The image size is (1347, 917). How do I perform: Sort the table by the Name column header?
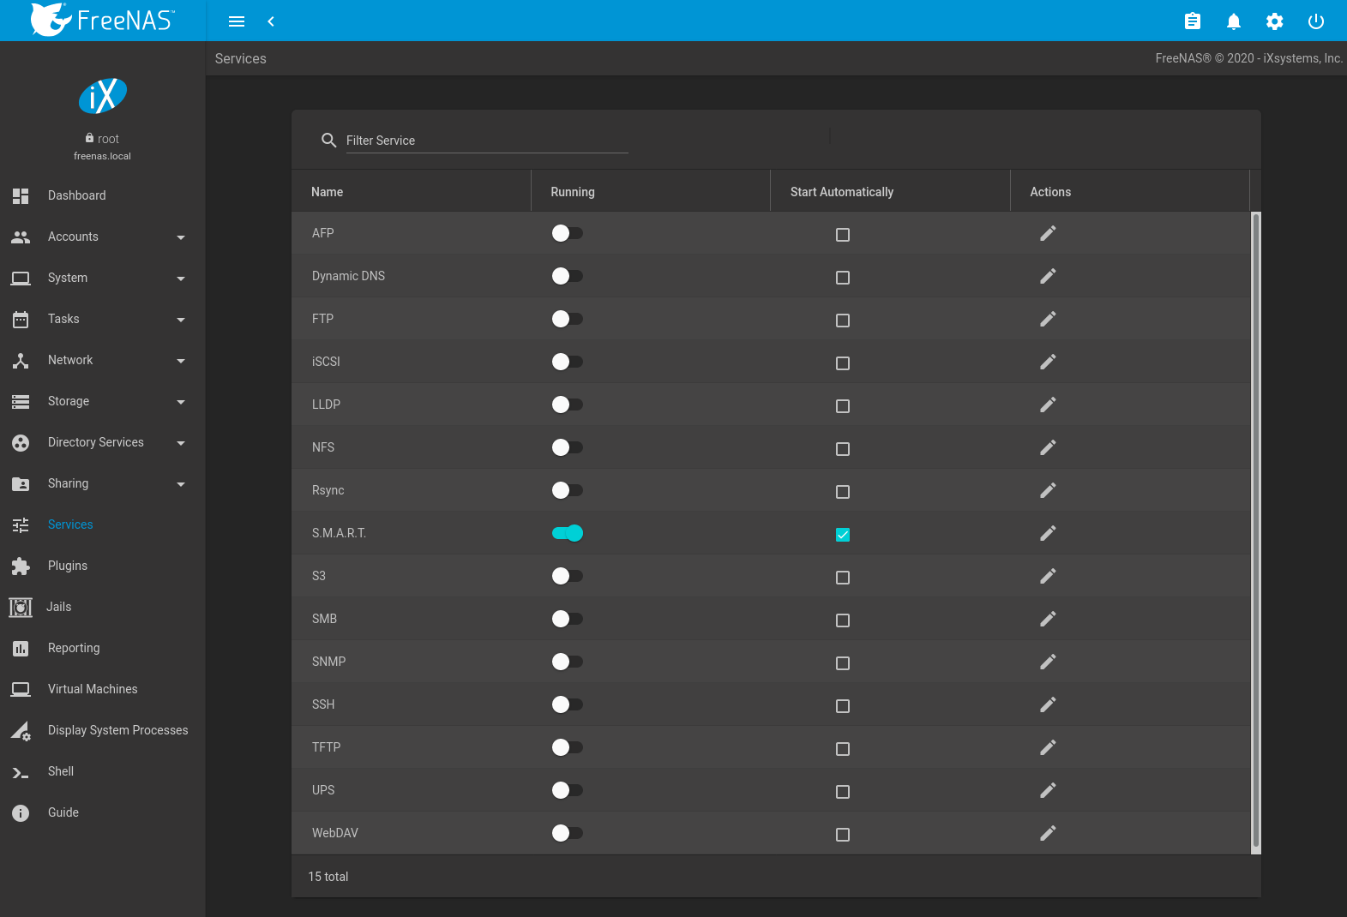click(327, 192)
